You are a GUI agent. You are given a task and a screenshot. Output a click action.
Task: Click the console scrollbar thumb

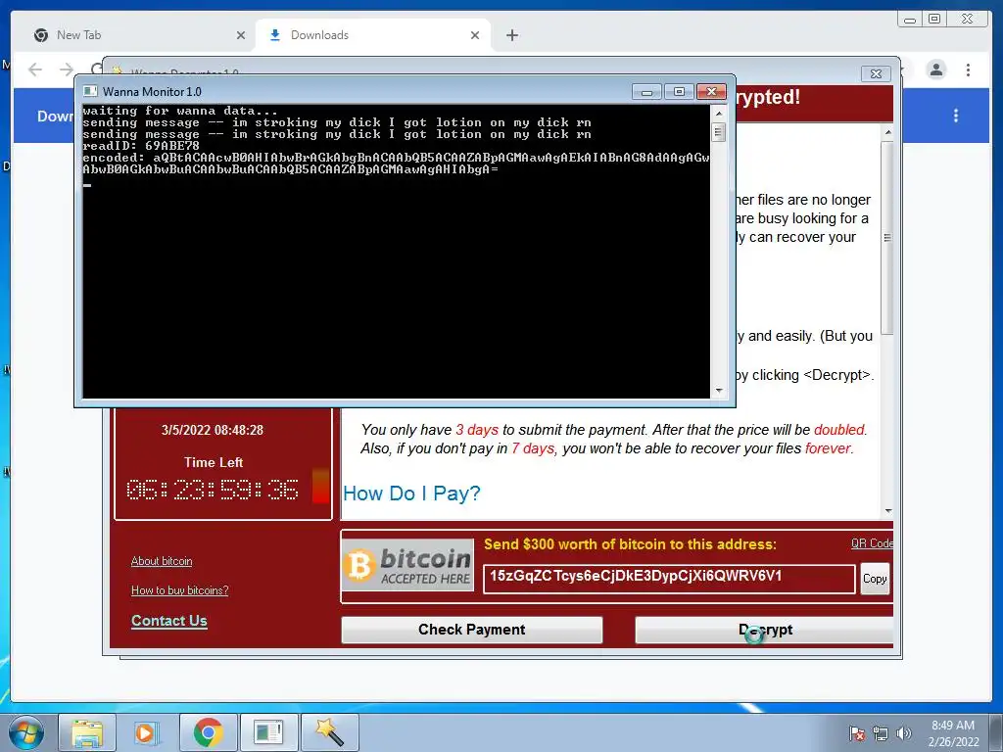click(718, 132)
